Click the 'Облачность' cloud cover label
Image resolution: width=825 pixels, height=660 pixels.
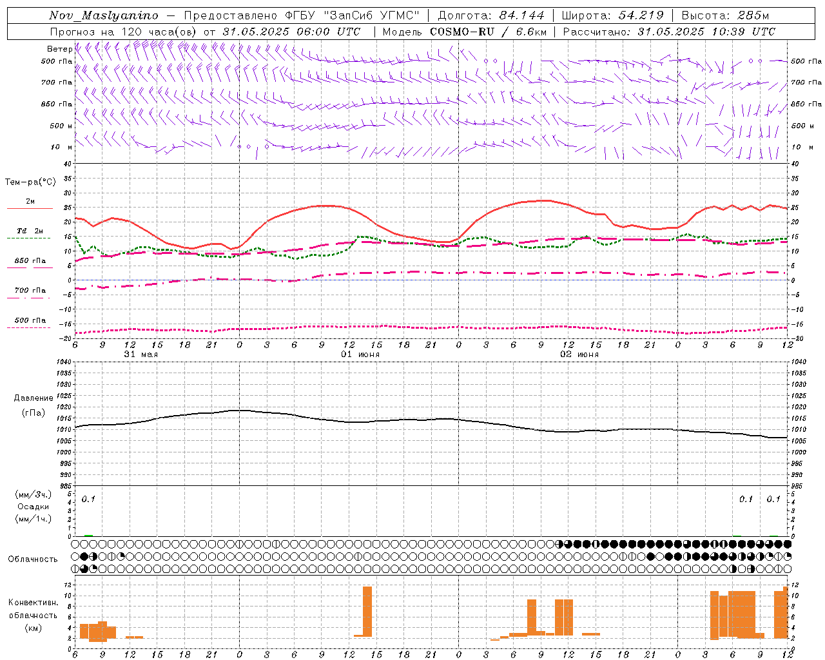pos(33,559)
